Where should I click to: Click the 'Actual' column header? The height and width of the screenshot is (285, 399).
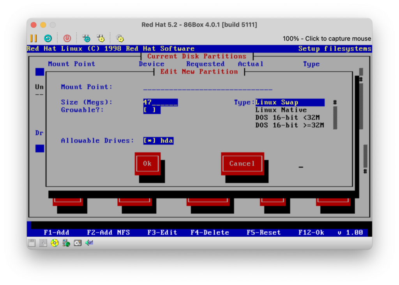tap(251, 64)
